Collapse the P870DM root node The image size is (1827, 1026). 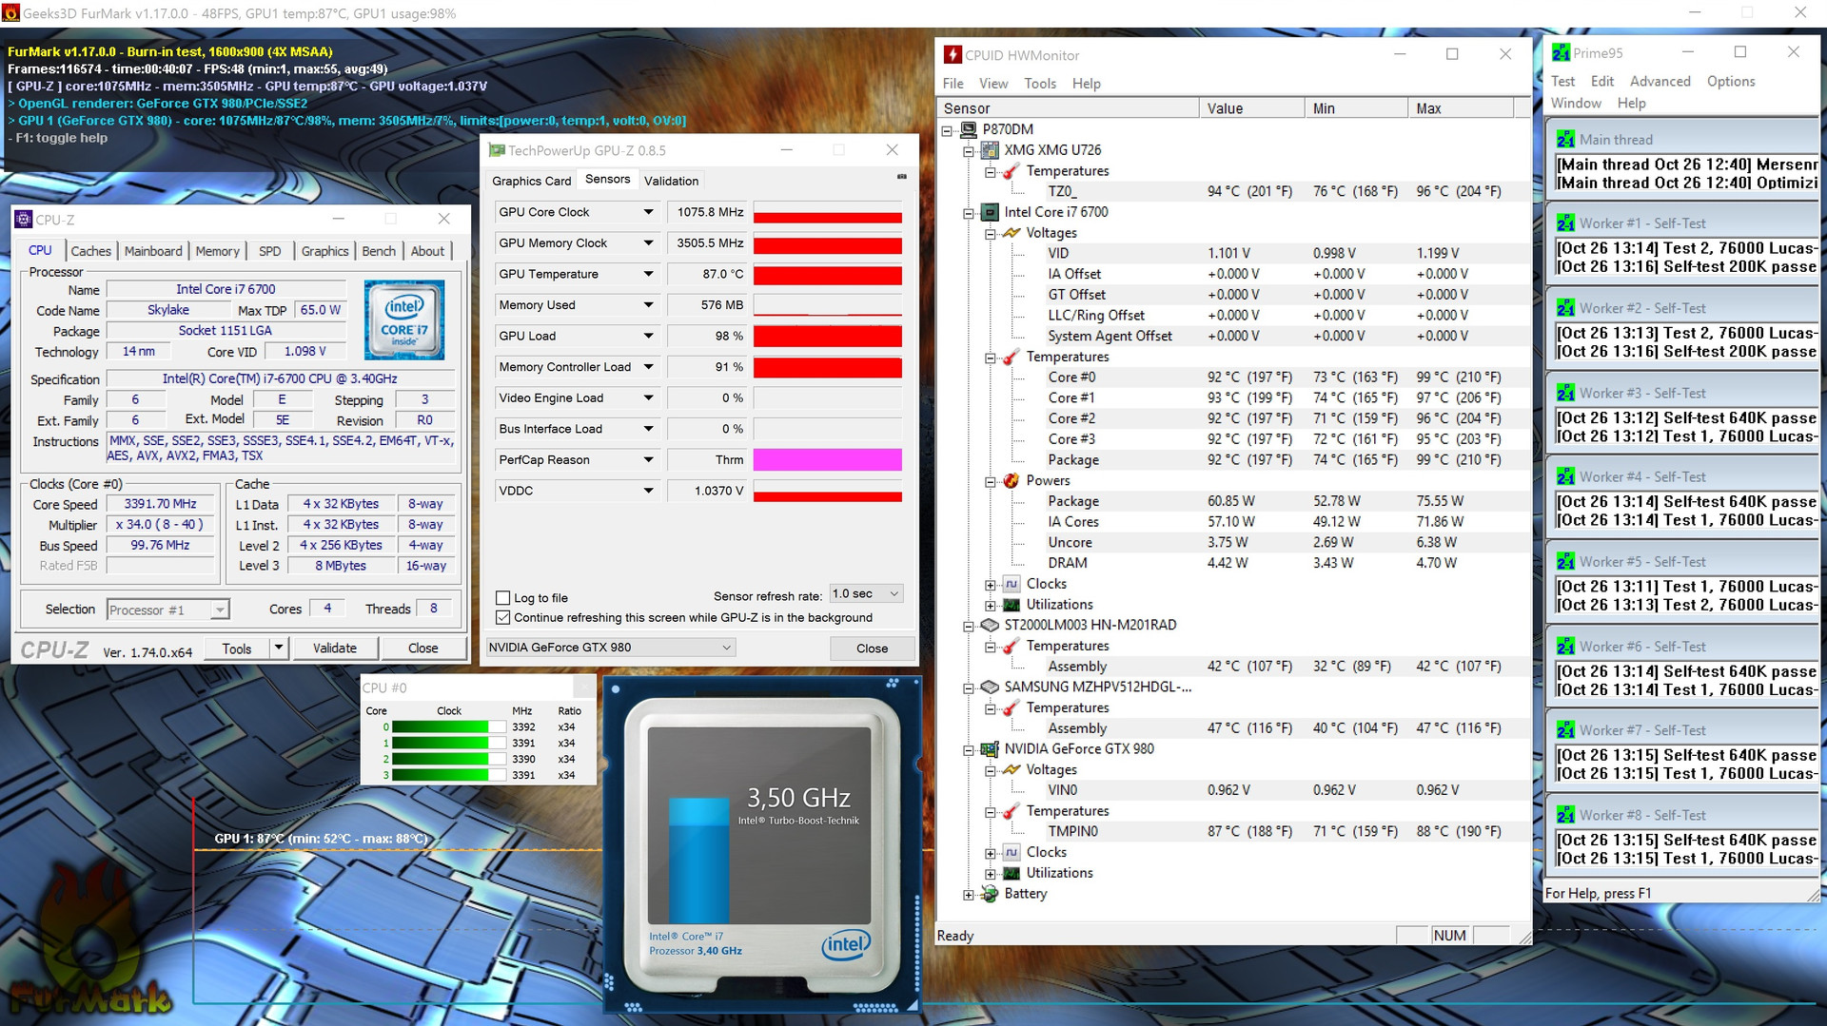pyautogui.click(x=947, y=131)
